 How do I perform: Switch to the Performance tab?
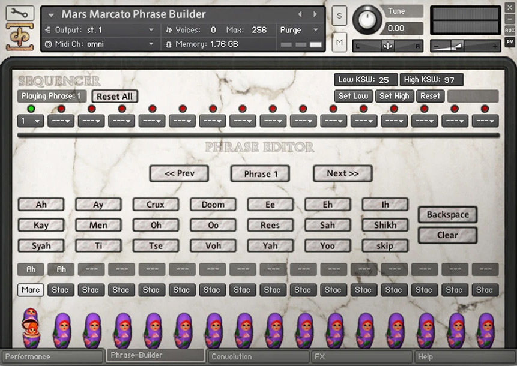point(52,357)
